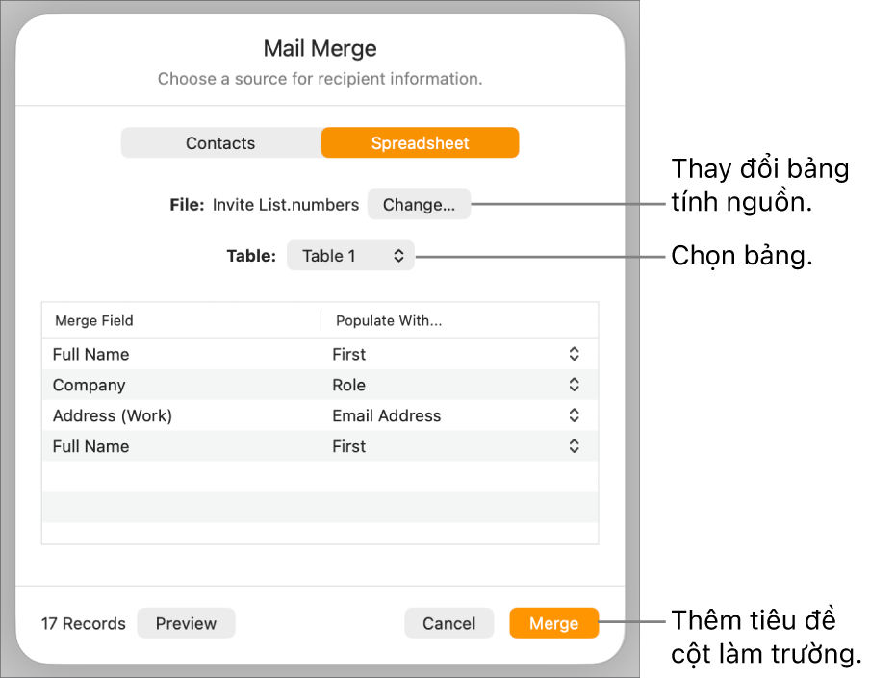Select the first Full Name merge field

coord(91,354)
